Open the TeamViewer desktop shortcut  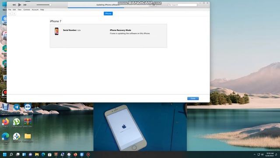click(x=28, y=108)
